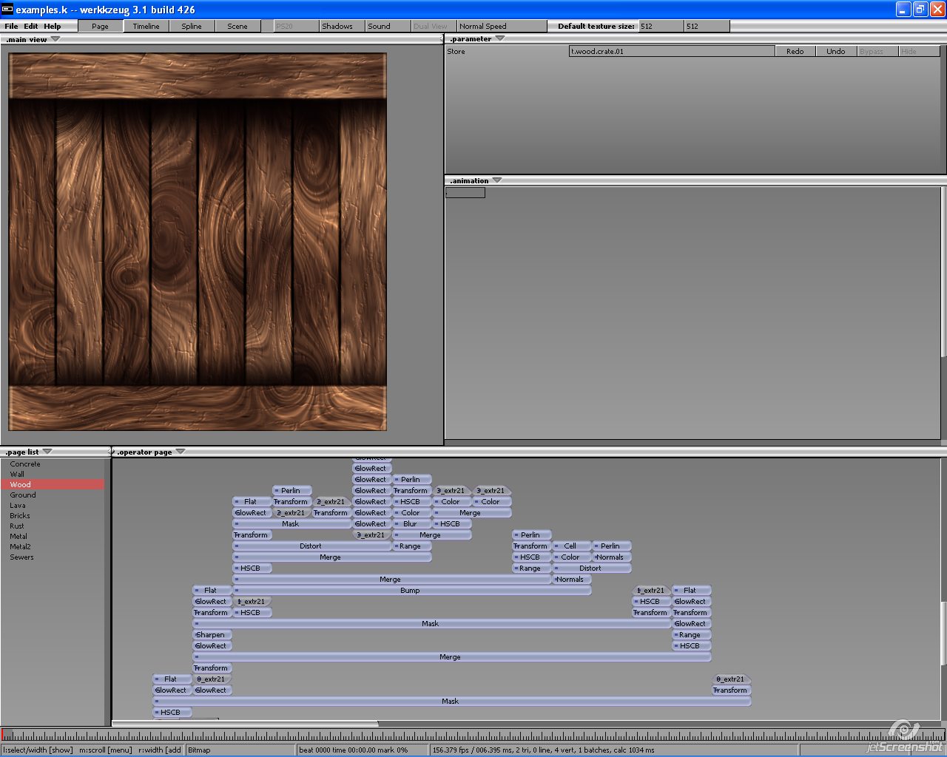Click the werkkzeug app icon in title bar
The width and height of the screenshot is (947, 757).
tap(7, 9)
